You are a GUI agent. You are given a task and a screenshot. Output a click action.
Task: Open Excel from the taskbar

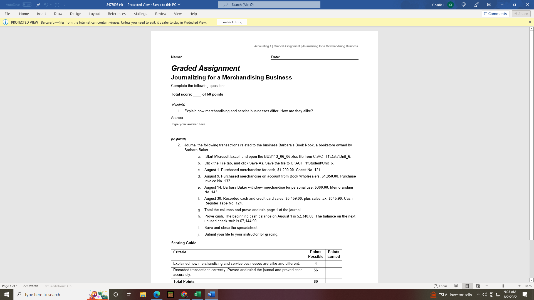pyautogui.click(x=198, y=294)
